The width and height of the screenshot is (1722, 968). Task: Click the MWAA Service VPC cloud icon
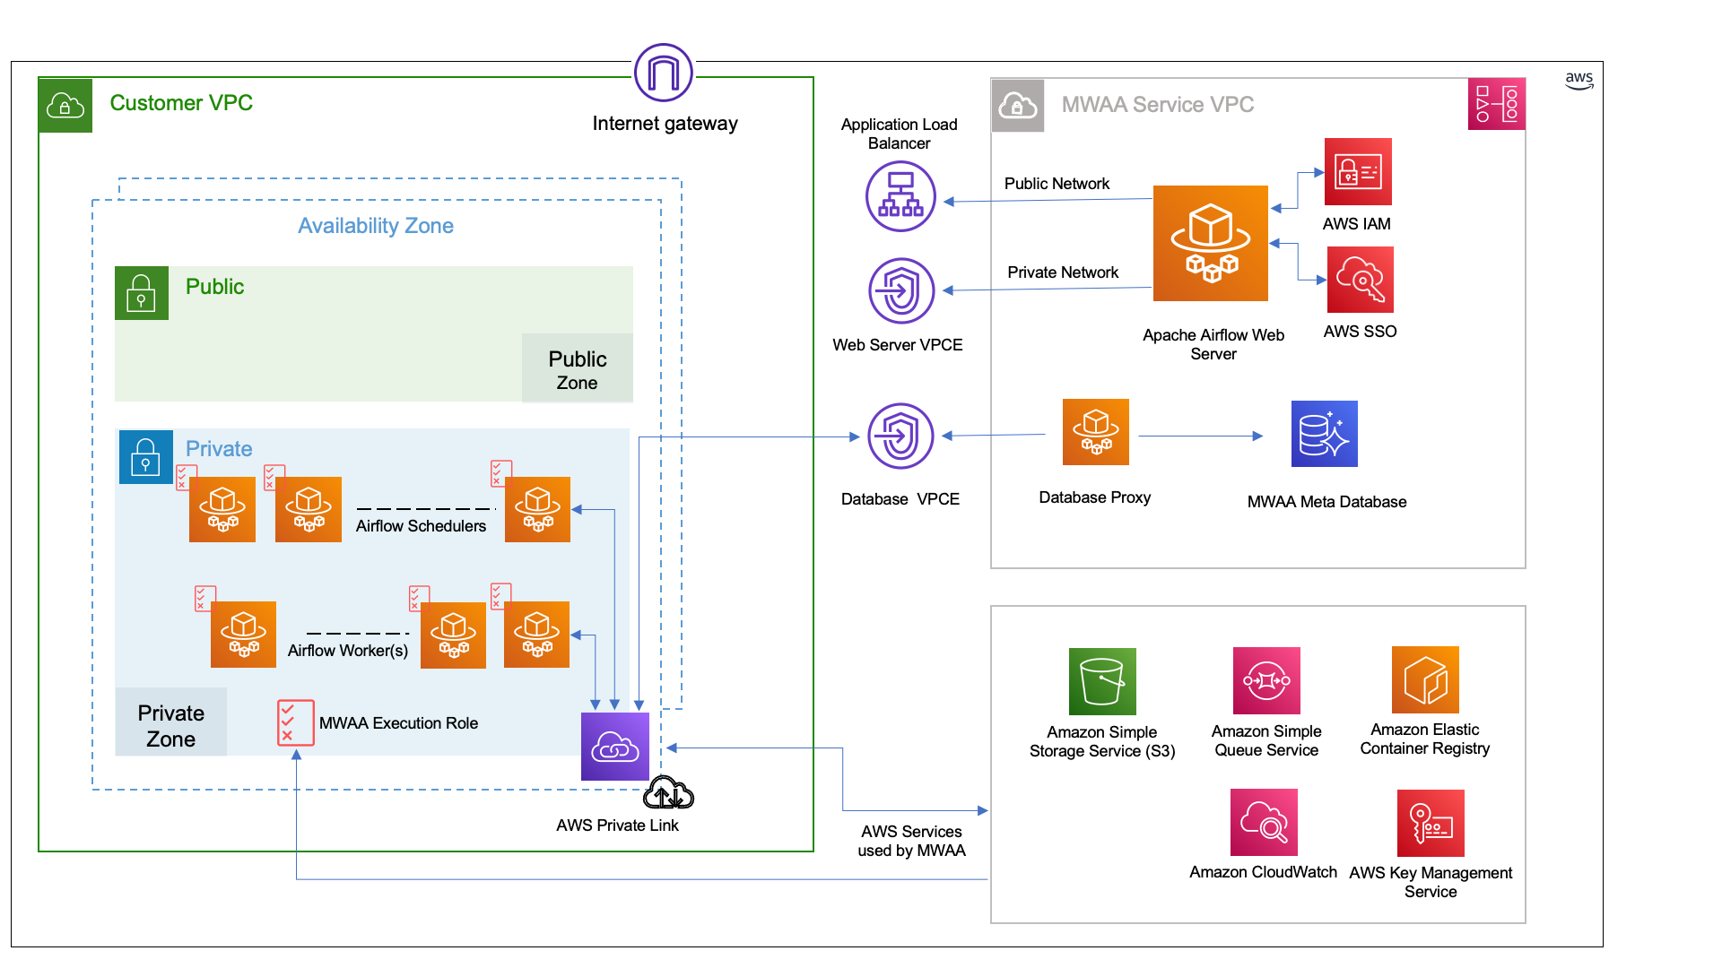pyautogui.click(x=1018, y=106)
